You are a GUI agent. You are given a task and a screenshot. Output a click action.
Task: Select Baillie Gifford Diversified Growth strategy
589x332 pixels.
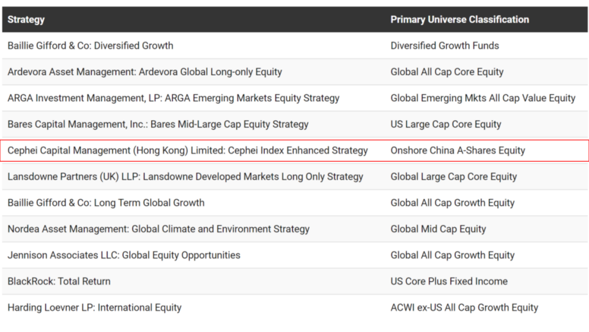[91, 45]
